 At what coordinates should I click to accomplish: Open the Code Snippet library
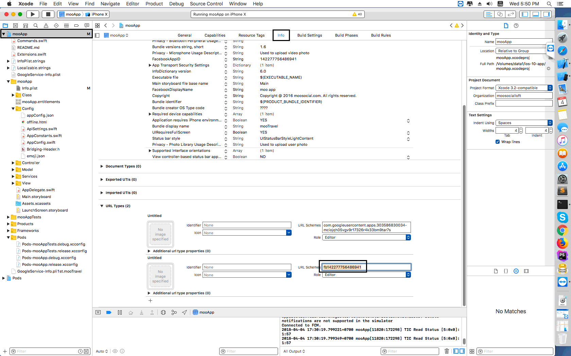tap(506, 271)
